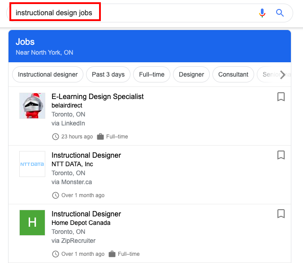Open E-Learning Design Specialist job title
Screen dimensions: 303x263
97,96
